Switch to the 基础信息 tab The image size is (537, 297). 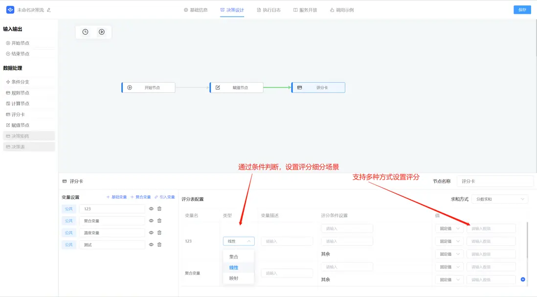coord(196,10)
